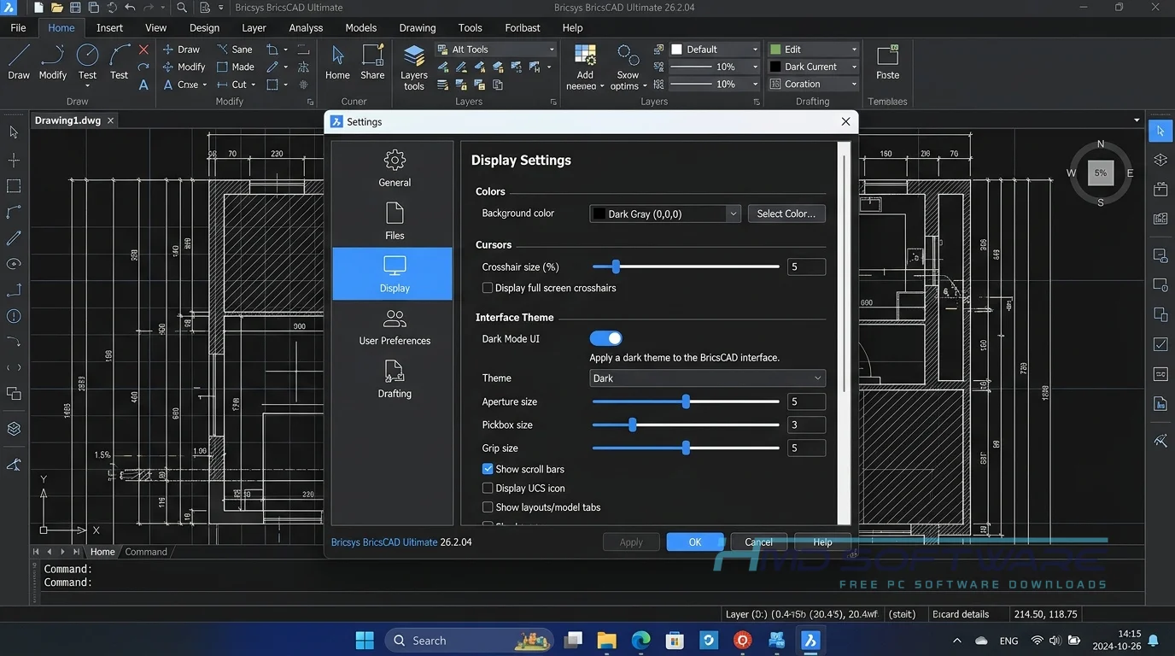Click the Apply button
This screenshot has height=656, width=1175.
point(631,542)
